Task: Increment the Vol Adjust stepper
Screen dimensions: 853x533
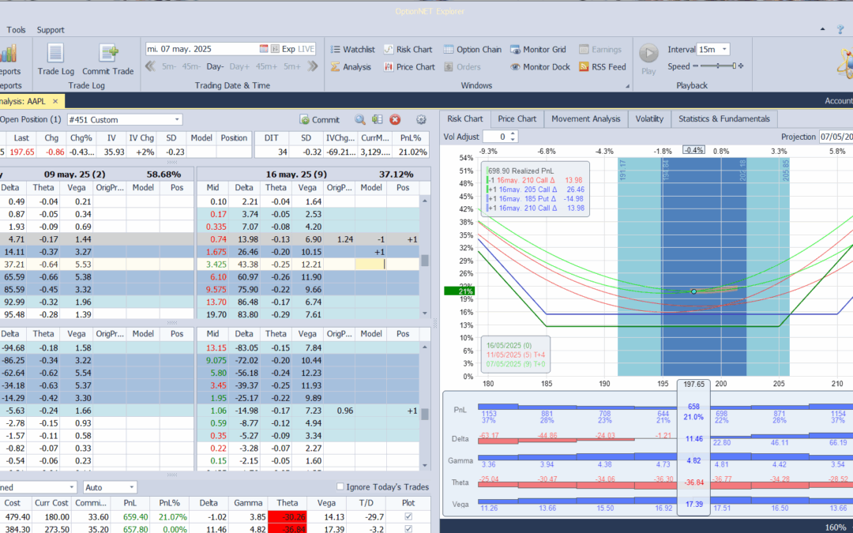Action: (513, 133)
